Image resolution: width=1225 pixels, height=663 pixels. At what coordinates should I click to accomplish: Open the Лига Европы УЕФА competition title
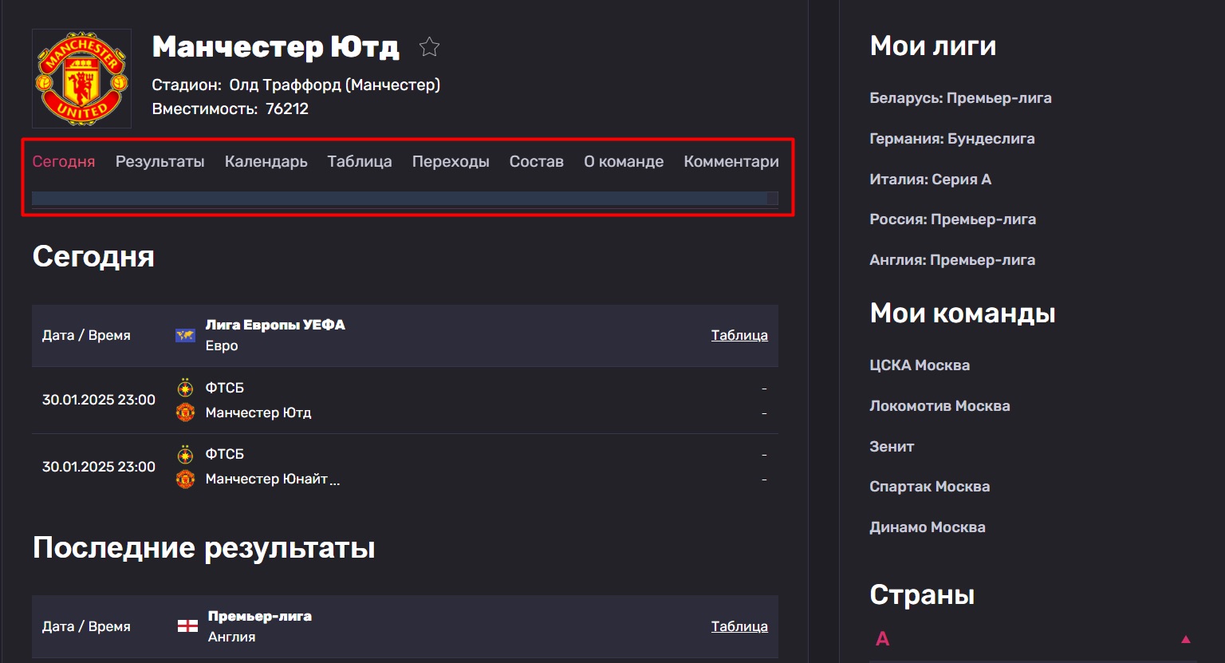pos(275,325)
